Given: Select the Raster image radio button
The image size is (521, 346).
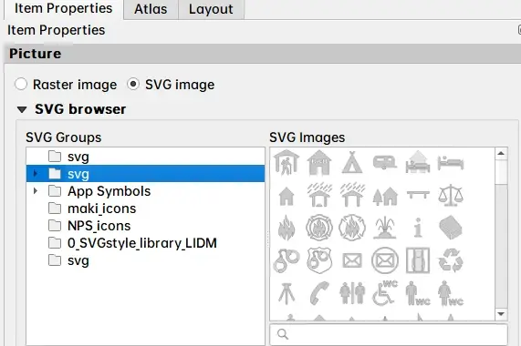Looking at the screenshot, I should pyautogui.click(x=21, y=84).
